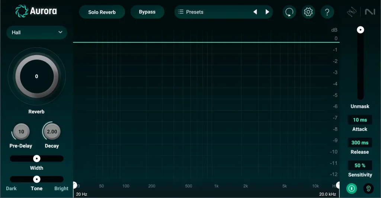The height and width of the screenshot is (198, 381).
Task: Go to next preset with right arrow
Action: (x=267, y=12)
